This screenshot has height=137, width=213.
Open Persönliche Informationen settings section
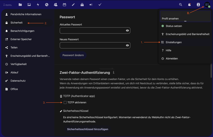(x=27, y=14)
